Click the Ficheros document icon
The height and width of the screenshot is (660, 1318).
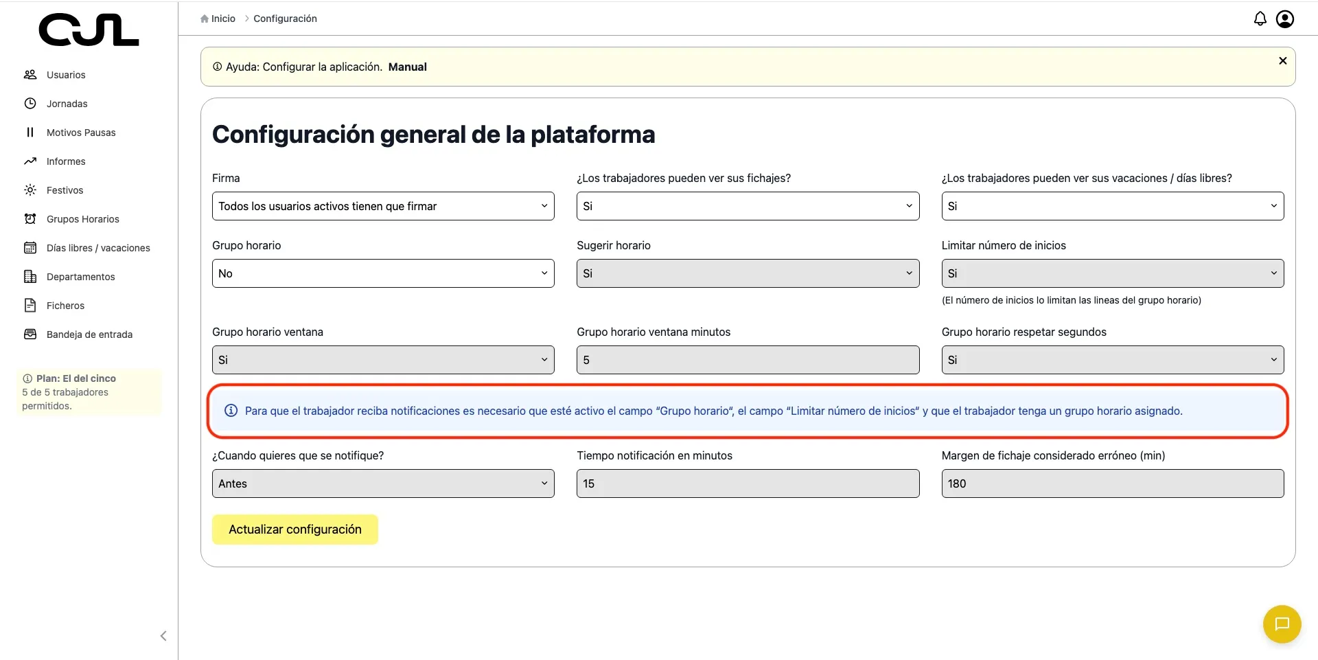point(30,306)
